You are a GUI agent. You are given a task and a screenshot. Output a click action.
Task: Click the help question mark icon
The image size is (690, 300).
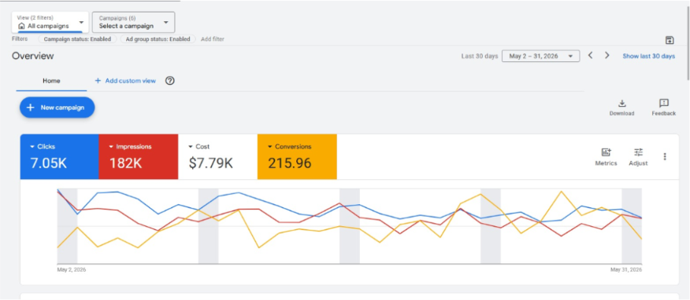point(170,81)
